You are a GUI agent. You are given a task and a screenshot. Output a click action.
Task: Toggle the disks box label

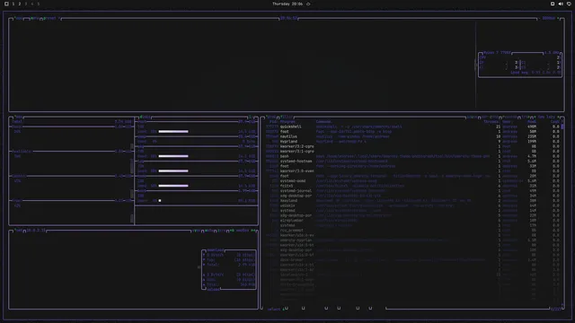tap(145, 118)
